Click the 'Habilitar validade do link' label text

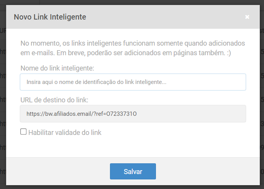[x=65, y=133]
